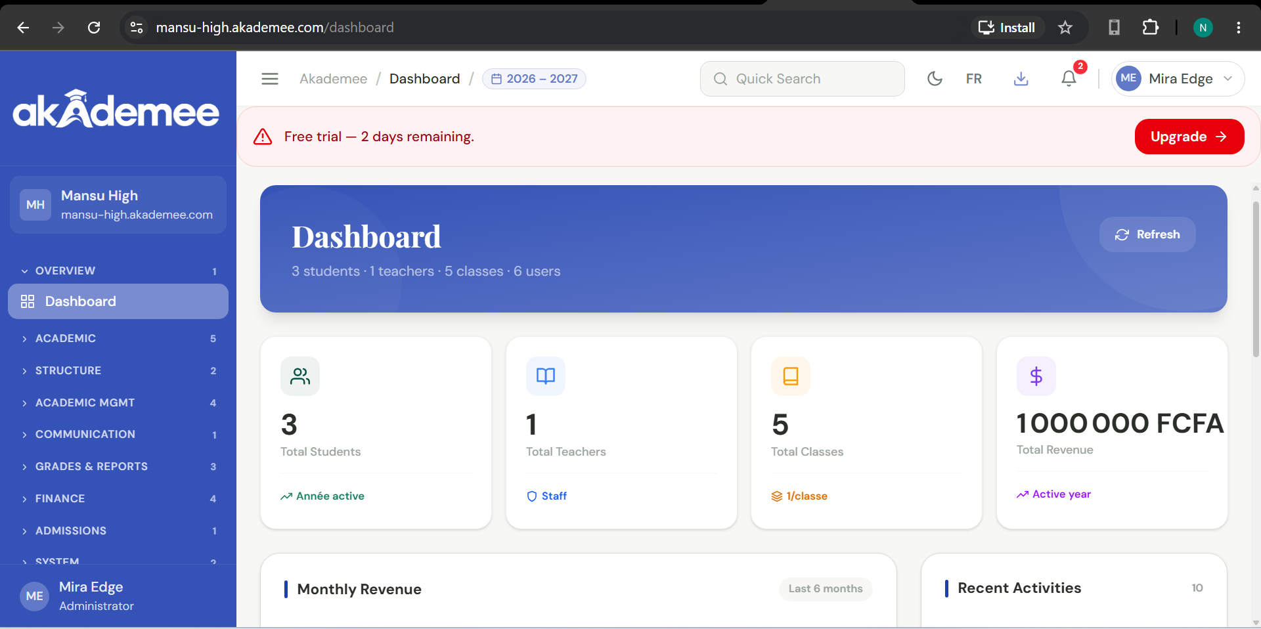
Task: Click the book icon on the Total Teachers card
Action: (x=546, y=376)
